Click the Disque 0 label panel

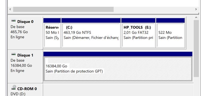pyautogui.click(x=25, y=33)
